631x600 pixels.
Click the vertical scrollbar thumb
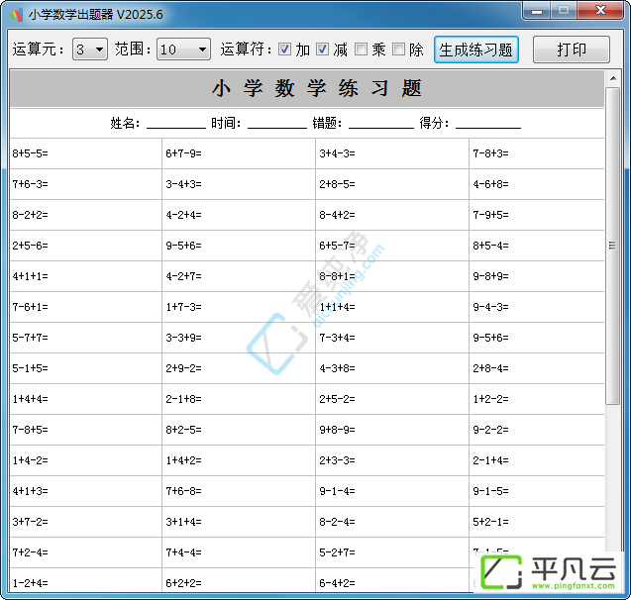pos(613,246)
